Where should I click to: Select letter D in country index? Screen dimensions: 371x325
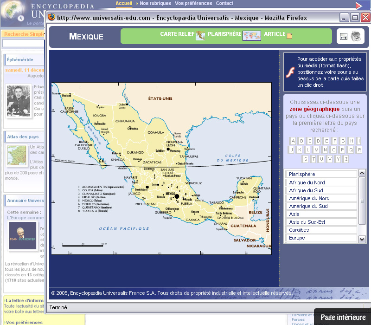coord(318,141)
